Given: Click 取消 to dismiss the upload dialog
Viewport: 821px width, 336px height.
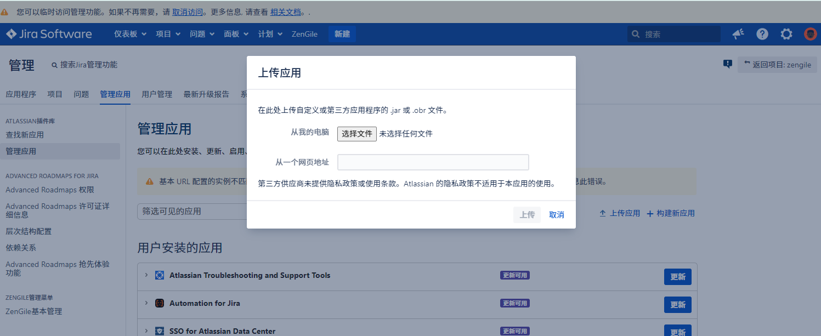Looking at the screenshot, I should tap(556, 215).
